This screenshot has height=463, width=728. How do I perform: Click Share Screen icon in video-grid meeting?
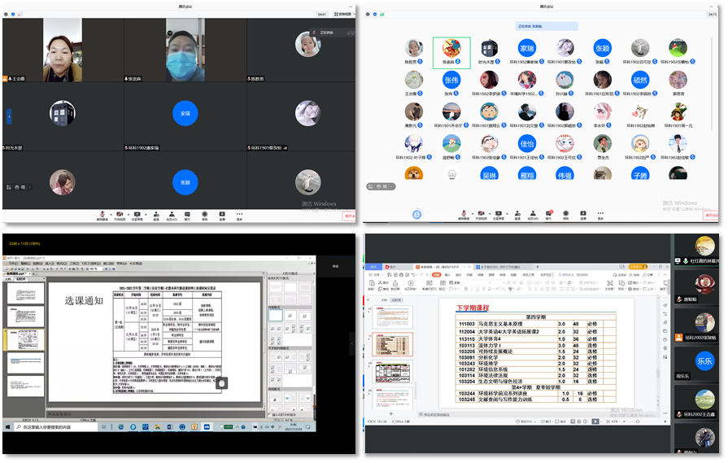(x=137, y=214)
